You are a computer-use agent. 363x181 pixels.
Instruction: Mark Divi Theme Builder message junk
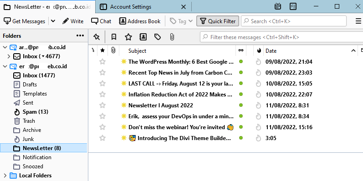point(258,138)
